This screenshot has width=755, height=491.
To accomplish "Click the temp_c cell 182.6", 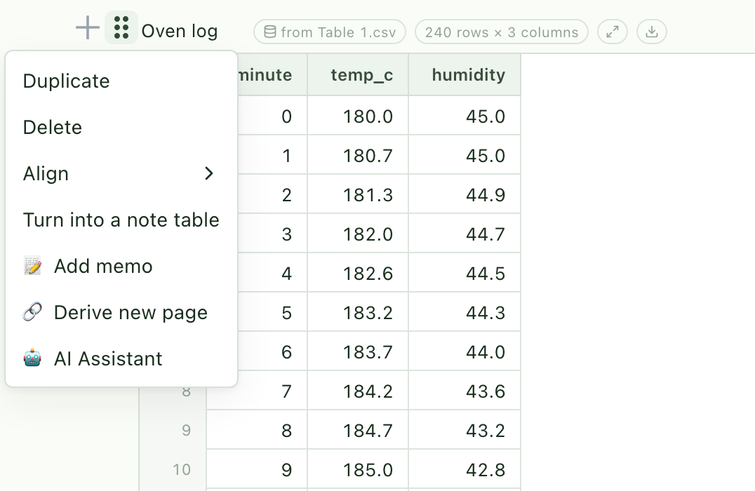I will [358, 272].
